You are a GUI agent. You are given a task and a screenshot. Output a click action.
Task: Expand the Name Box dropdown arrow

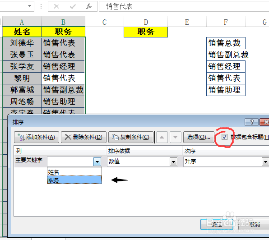pos(29,6)
